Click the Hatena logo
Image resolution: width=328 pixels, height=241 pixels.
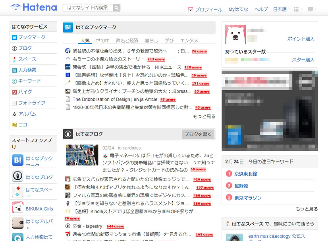[33, 7]
